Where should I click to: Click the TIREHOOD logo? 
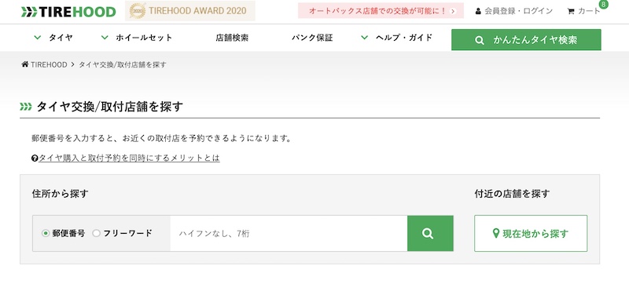click(68, 12)
